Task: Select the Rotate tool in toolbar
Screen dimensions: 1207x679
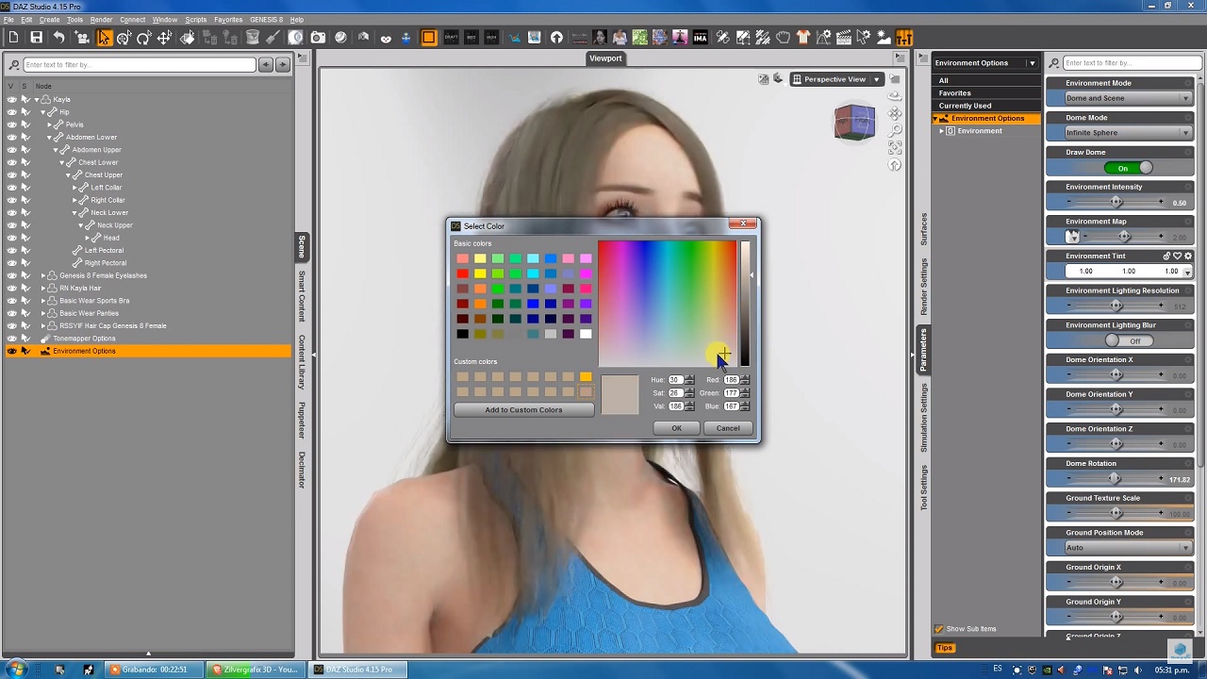Action: (143, 38)
